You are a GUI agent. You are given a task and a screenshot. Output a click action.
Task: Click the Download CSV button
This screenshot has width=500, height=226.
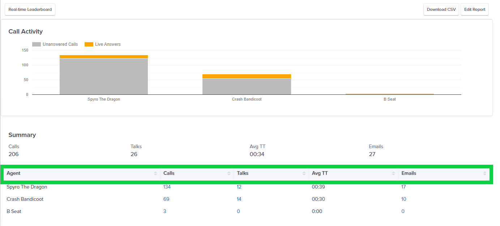pos(441,10)
